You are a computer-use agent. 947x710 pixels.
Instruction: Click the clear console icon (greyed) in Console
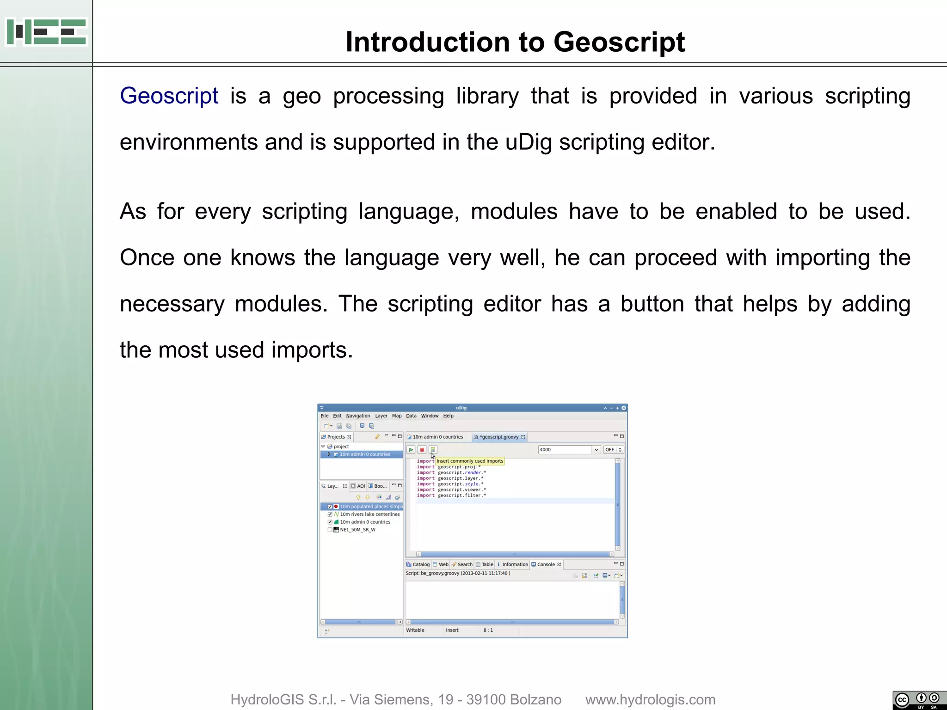point(575,575)
